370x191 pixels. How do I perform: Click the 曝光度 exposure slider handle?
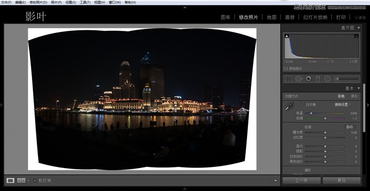click(x=325, y=132)
